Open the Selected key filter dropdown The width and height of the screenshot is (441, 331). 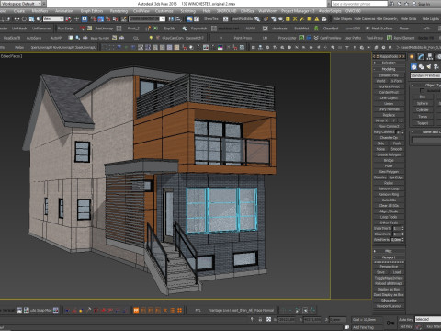pos(428,319)
